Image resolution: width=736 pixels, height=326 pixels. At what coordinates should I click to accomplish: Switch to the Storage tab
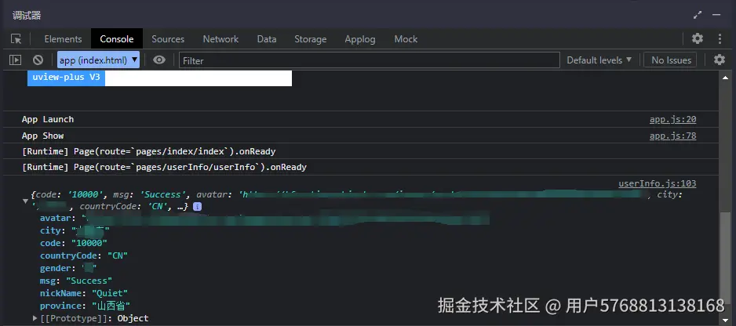pyautogui.click(x=310, y=39)
